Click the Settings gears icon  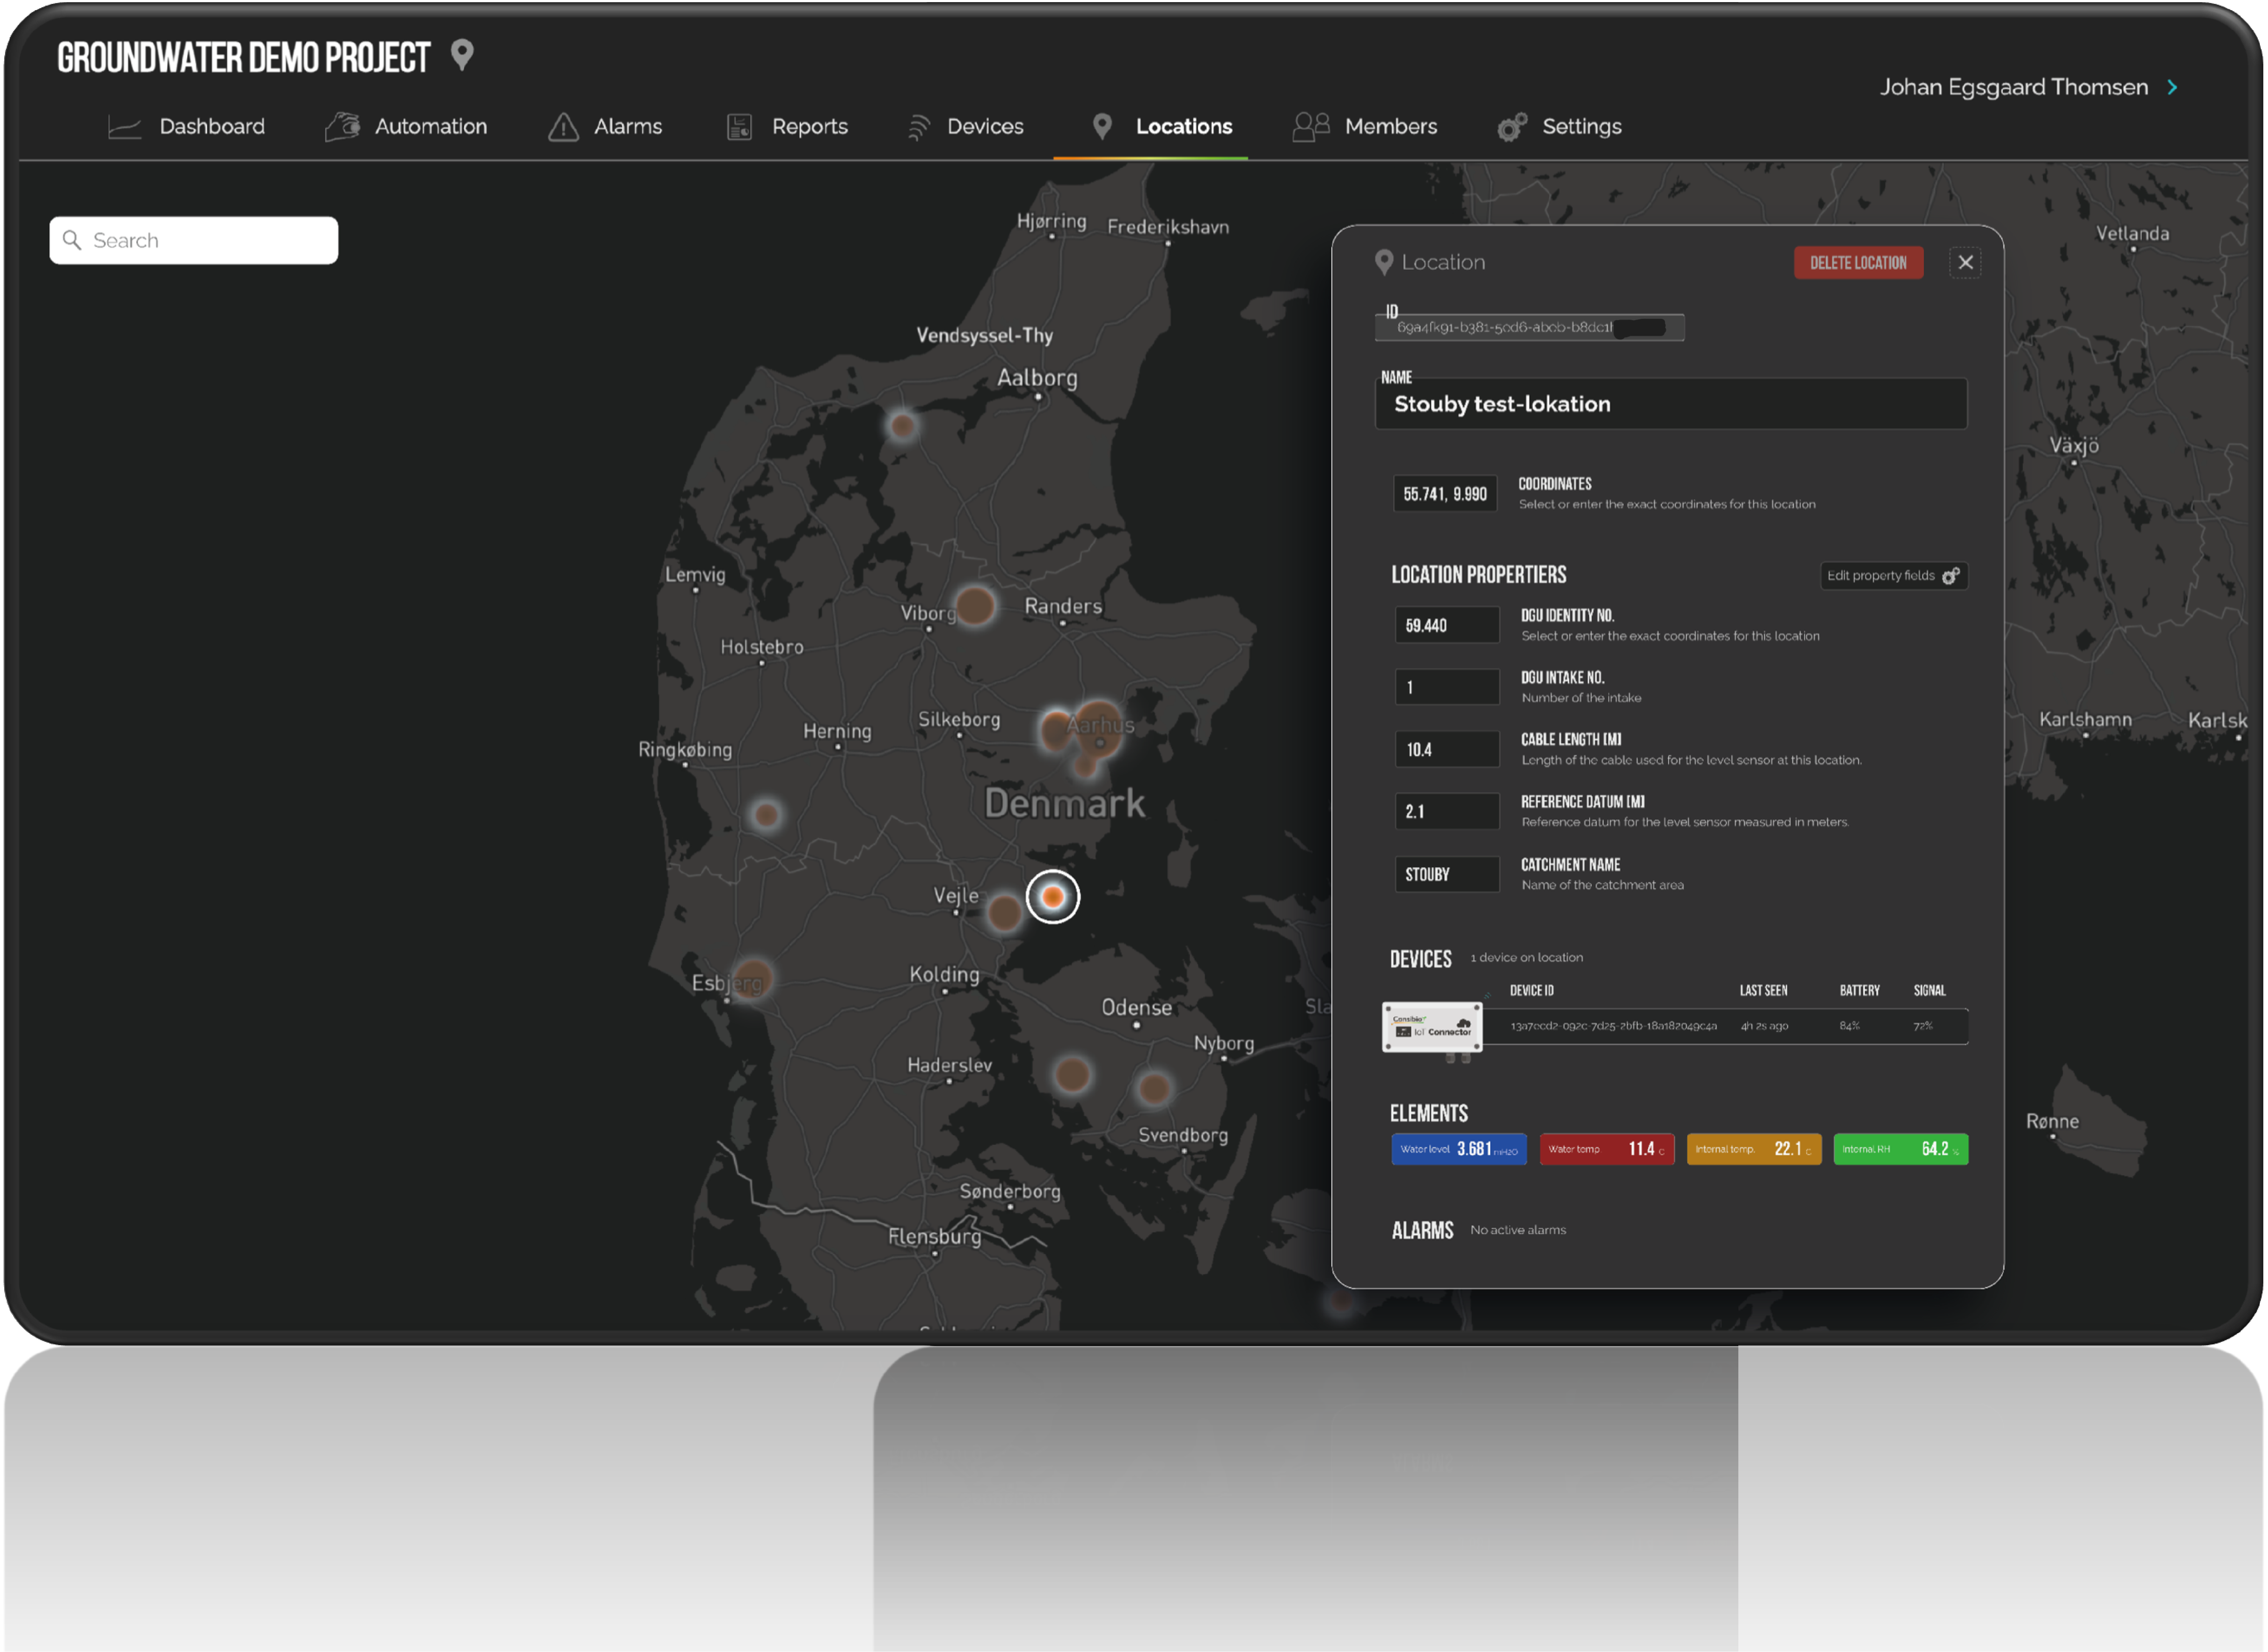click(1512, 127)
